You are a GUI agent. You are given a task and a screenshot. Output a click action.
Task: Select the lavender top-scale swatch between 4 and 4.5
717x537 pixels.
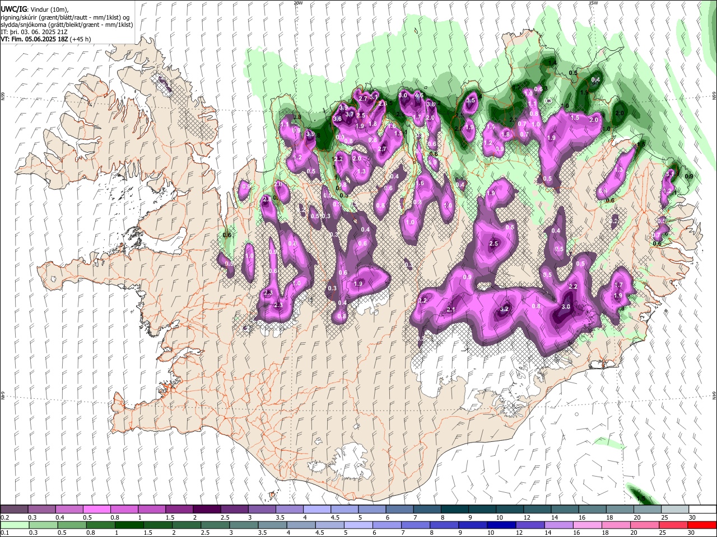(317, 509)
